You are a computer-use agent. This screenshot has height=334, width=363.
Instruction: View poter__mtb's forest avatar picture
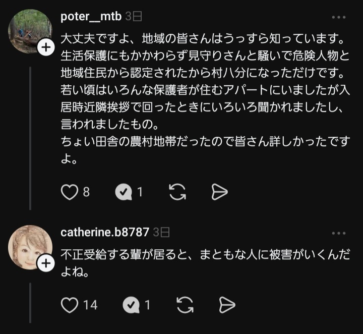point(29,29)
